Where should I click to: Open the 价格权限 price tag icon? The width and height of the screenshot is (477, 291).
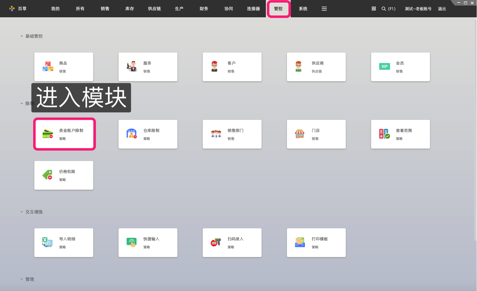[x=48, y=175]
